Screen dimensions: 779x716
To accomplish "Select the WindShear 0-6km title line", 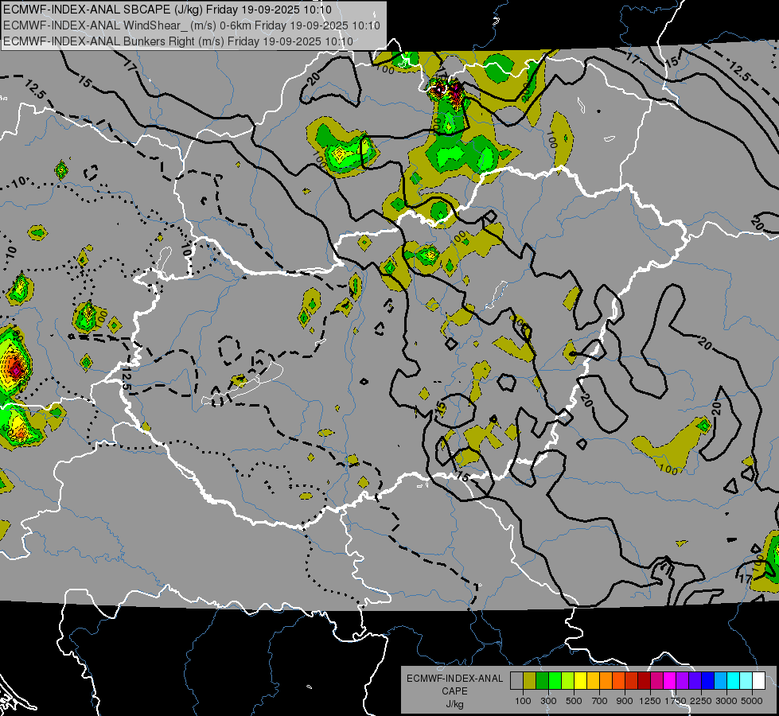I will 192,25.
